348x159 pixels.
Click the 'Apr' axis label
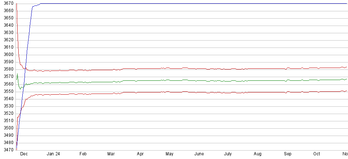140,154
